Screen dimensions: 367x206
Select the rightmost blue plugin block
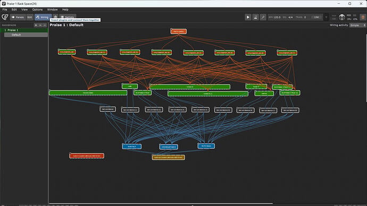(206, 146)
